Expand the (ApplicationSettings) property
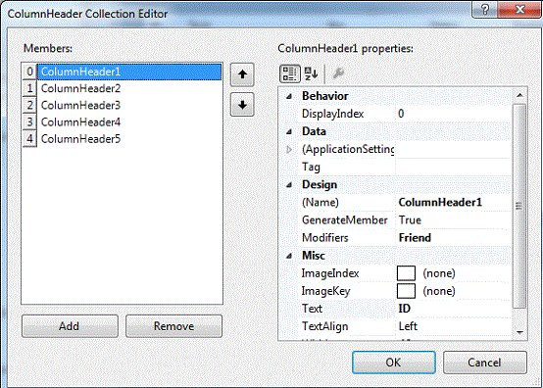 tap(289, 150)
